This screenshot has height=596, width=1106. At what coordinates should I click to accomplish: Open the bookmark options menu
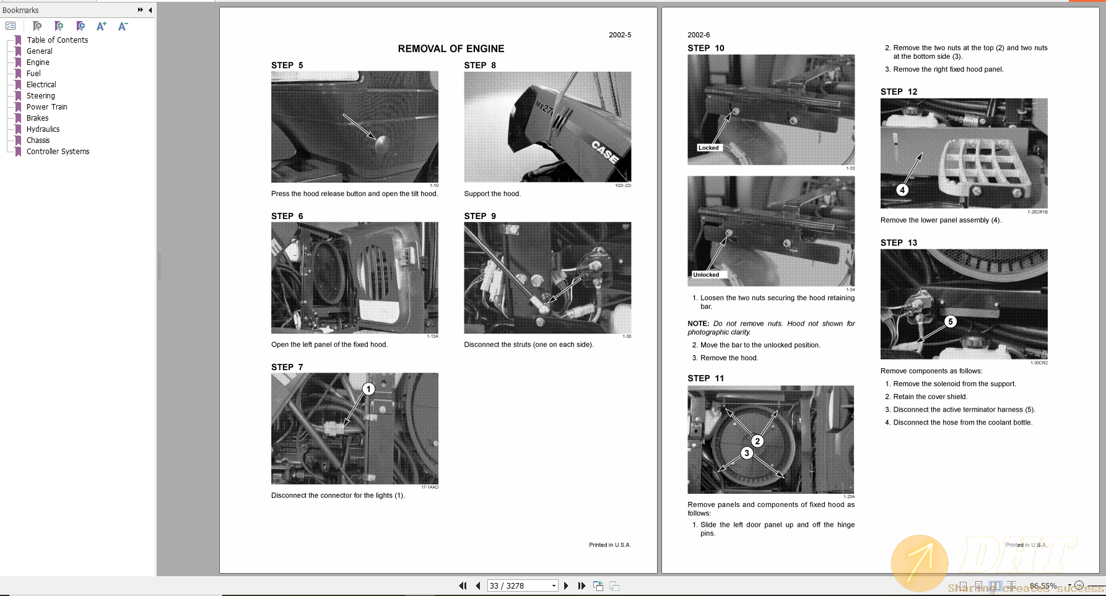11,26
